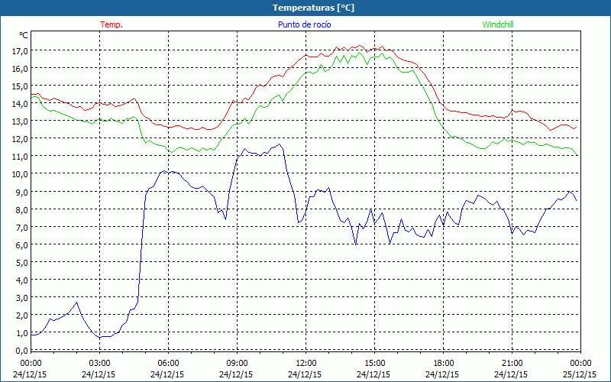Click the 16,0 y-axis value
The height and width of the screenshot is (382, 611).
20,69
